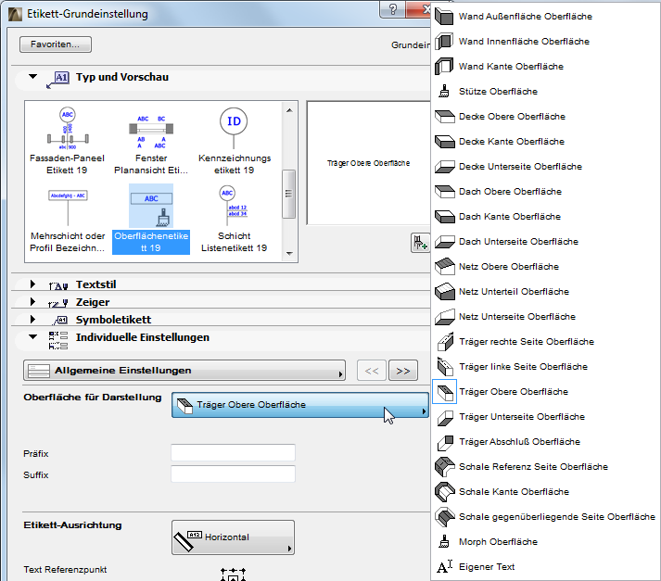This screenshot has width=661, height=581.
Task: Open the Etikett-Ausrichtung Horizontal dropdown
Action: click(233, 537)
